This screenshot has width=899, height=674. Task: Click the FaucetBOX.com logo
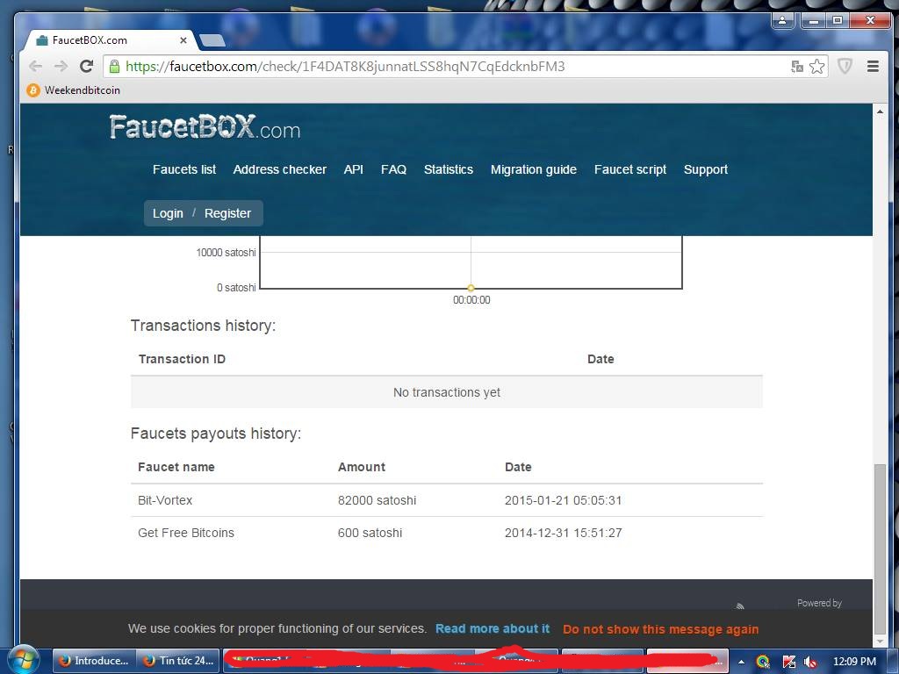(205, 127)
